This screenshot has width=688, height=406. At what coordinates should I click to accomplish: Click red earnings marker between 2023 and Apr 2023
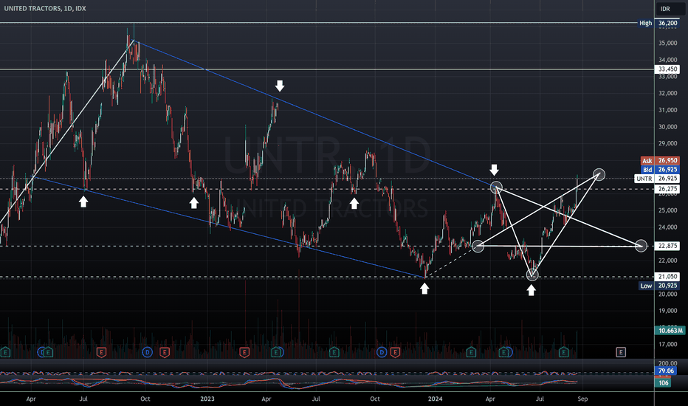244,352
